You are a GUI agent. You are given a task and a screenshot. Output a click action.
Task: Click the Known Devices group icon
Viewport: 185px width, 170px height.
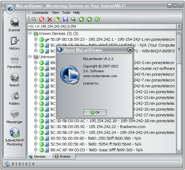pyautogui.click(x=36, y=34)
